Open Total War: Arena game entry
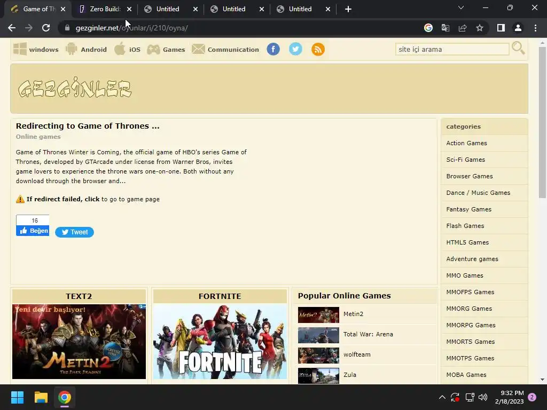 click(x=368, y=334)
